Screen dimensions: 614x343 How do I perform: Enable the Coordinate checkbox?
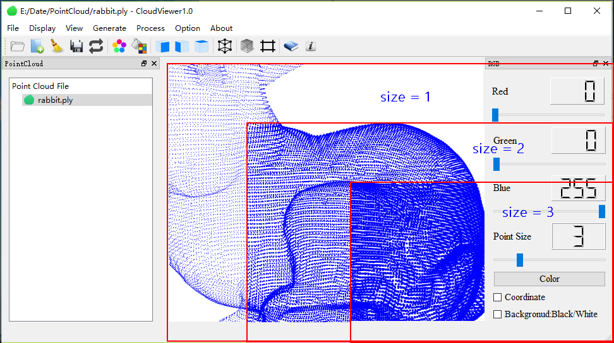click(x=498, y=297)
